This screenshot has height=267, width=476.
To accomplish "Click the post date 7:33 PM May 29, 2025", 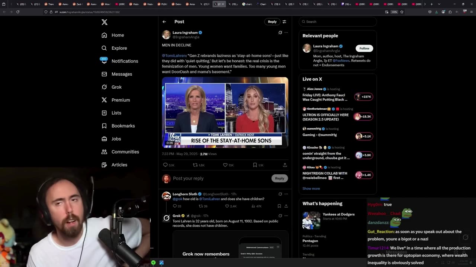I will click(180, 154).
